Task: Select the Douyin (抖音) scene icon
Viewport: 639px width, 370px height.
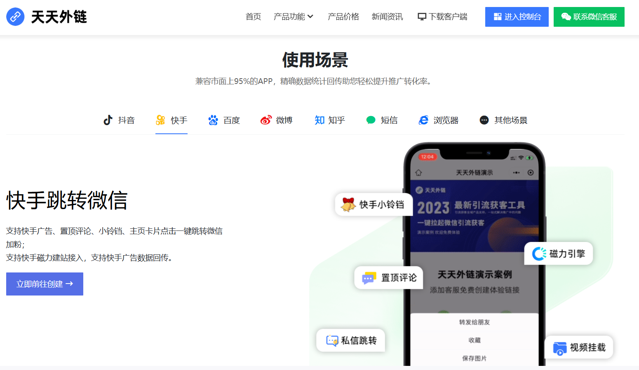Action: (x=108, y=120)
